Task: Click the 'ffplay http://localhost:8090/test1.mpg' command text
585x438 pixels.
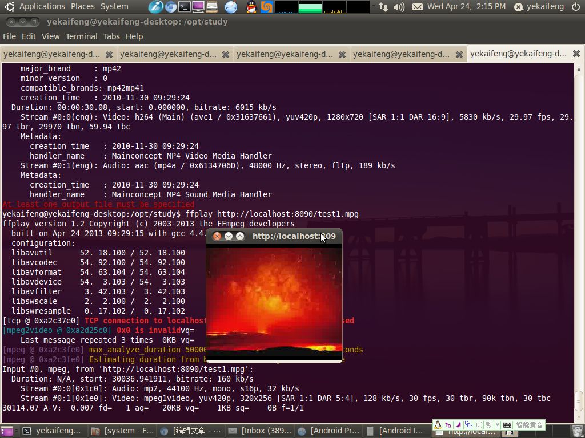Action: pos(272,214)
